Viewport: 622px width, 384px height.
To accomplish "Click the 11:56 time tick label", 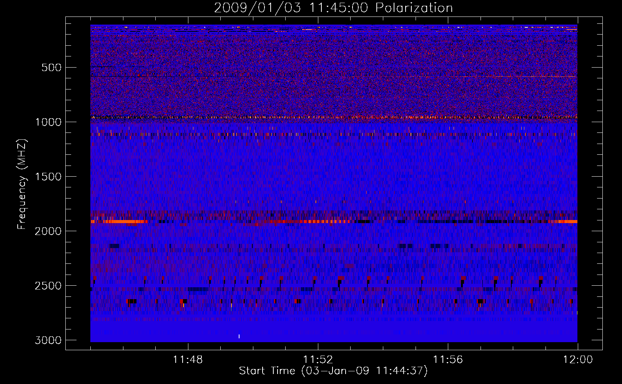I will [x=448, y=360].
